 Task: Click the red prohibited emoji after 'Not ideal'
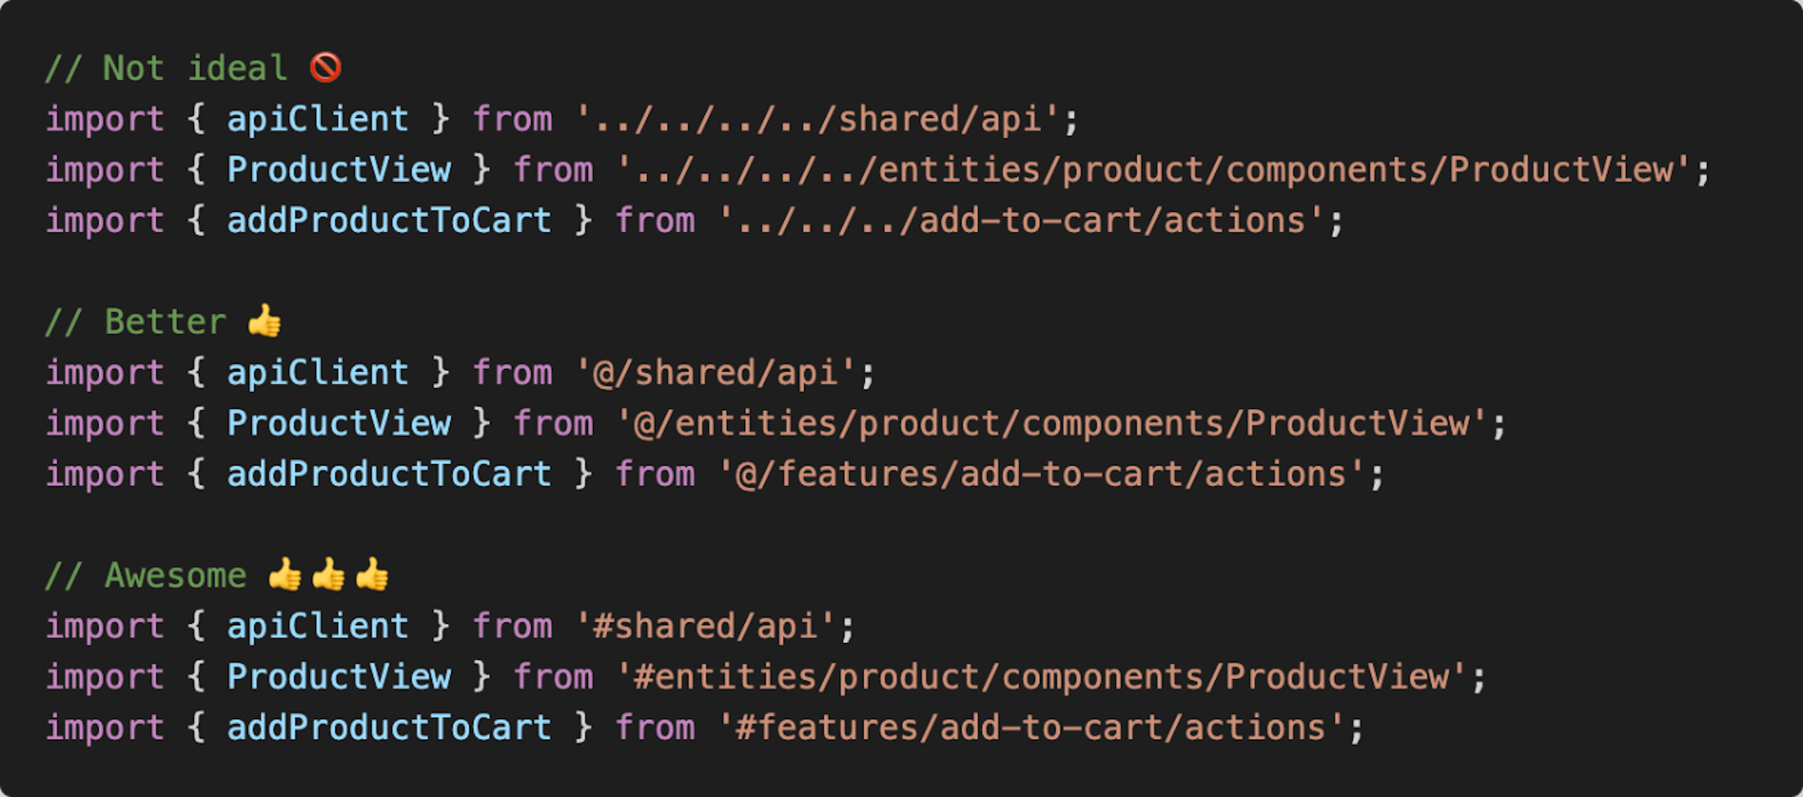pos(325,68)
